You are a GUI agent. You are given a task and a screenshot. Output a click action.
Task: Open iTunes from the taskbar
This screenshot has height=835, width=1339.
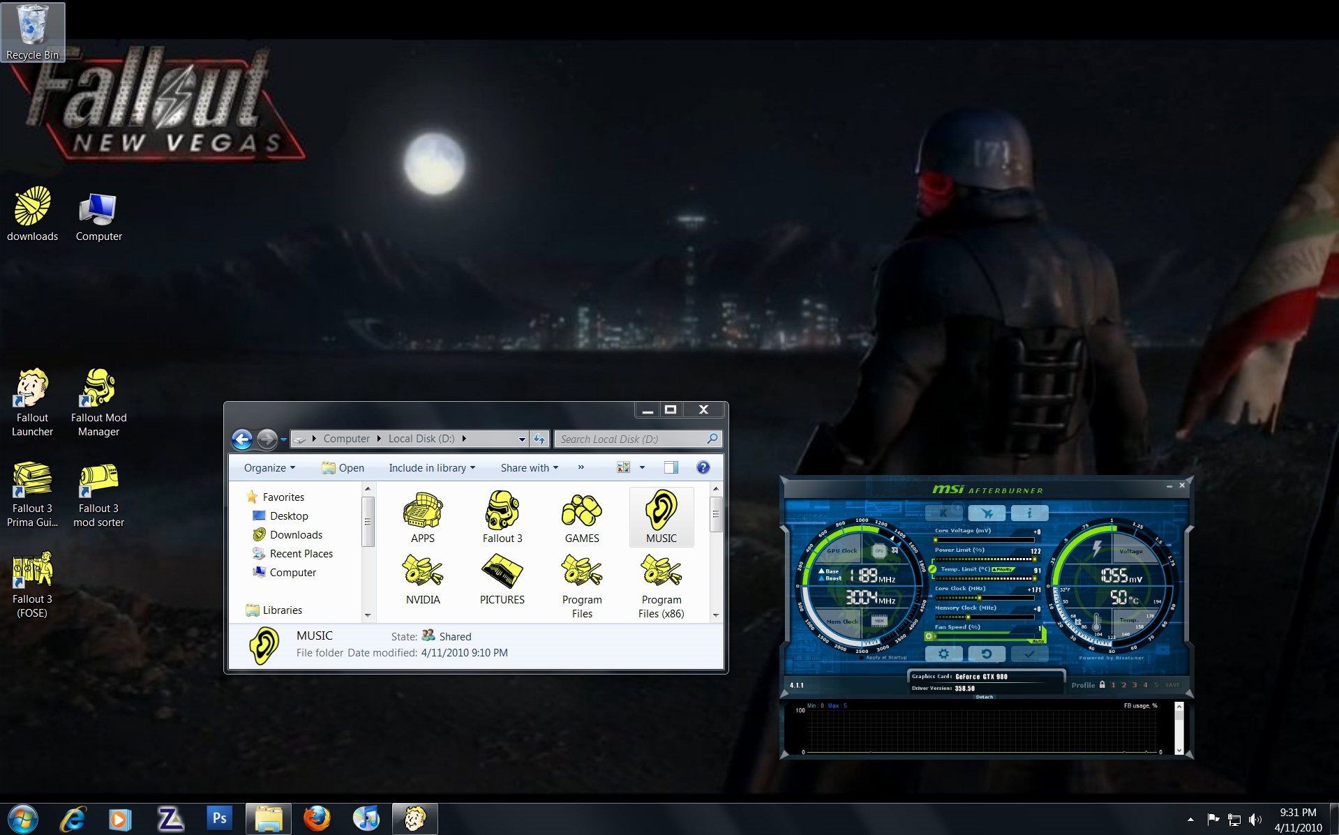pos(366,818)
